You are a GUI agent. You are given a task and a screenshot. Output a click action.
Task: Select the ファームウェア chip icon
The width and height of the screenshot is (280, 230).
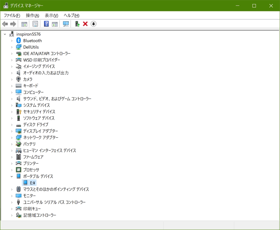19,157
